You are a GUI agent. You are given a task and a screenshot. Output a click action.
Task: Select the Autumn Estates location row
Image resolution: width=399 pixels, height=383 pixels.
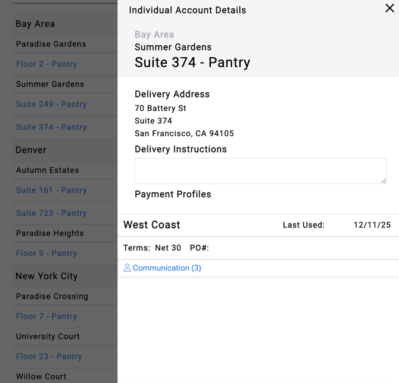tap(48, 170)
